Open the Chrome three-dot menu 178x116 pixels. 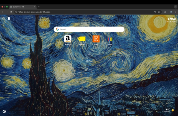[176, 12]
